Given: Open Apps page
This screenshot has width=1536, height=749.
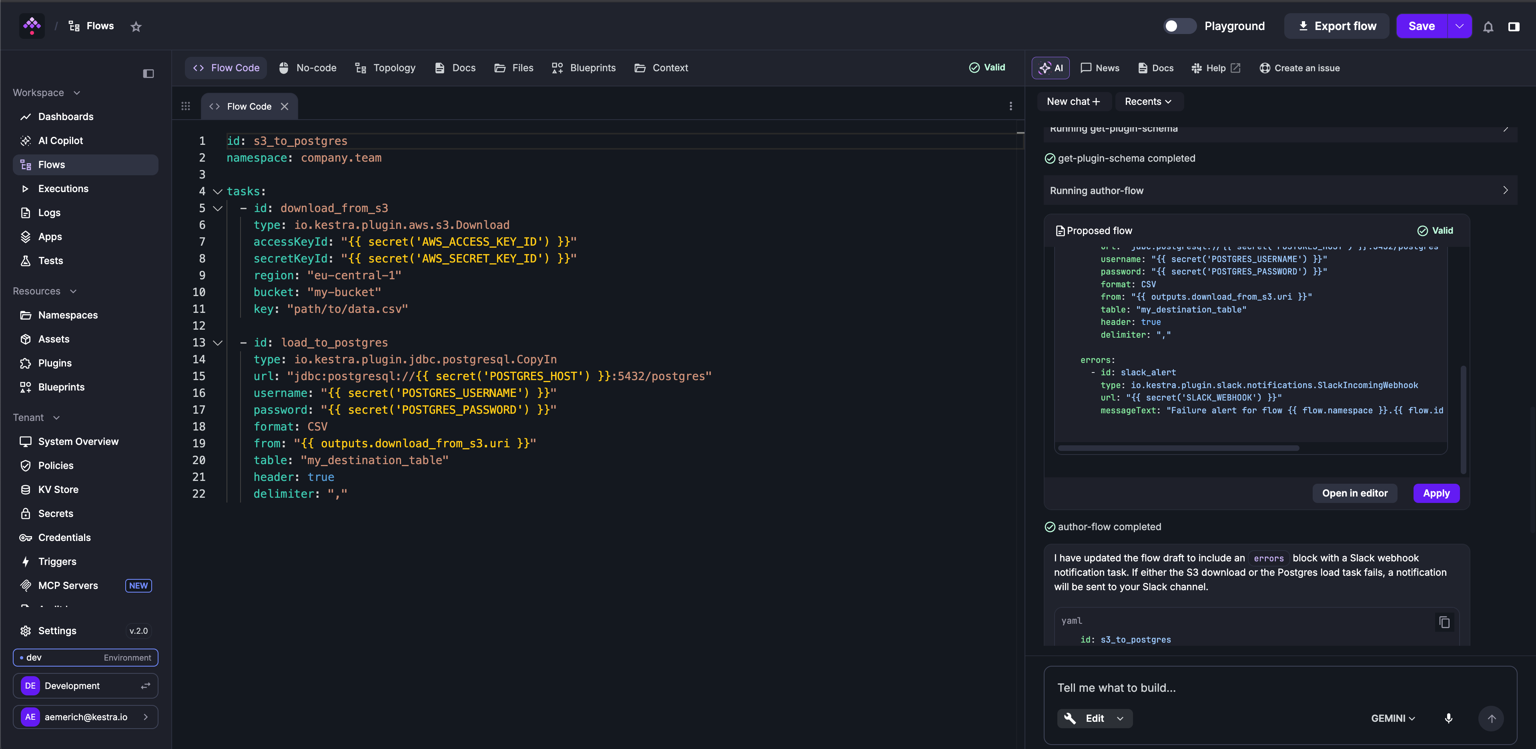Looking at the screenshot, I should pyautogui.click(x=85, y=236).
